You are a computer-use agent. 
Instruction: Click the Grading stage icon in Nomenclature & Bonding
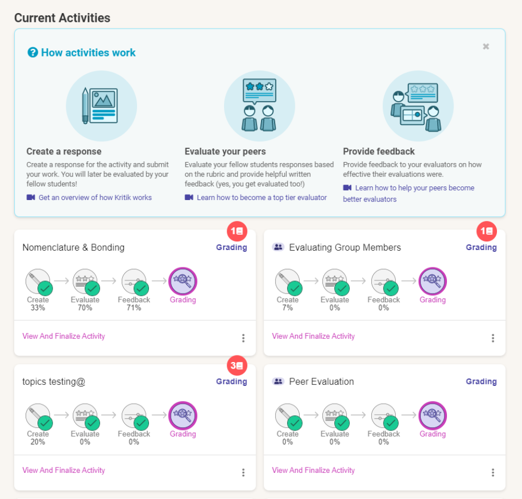(183, 282)
